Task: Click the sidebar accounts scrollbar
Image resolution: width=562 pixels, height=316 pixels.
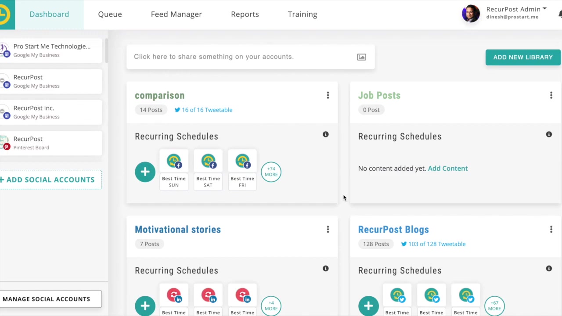Action: point(106,50)
